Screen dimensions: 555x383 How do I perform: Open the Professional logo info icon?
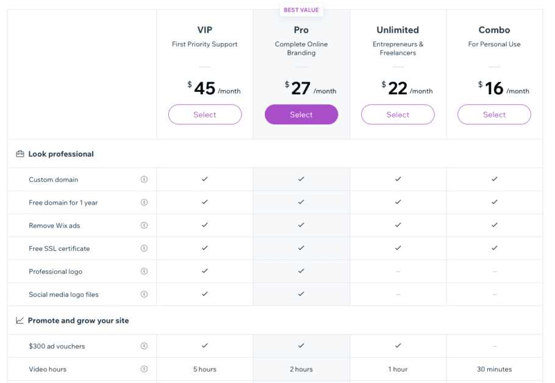pos(145,272)
